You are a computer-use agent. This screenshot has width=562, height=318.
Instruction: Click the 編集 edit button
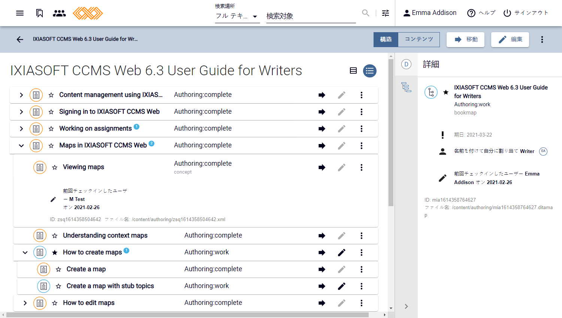pos(510,39)
